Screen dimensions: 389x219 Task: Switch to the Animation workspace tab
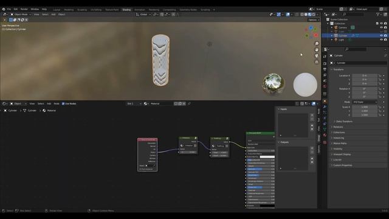(x=140, y=10)
